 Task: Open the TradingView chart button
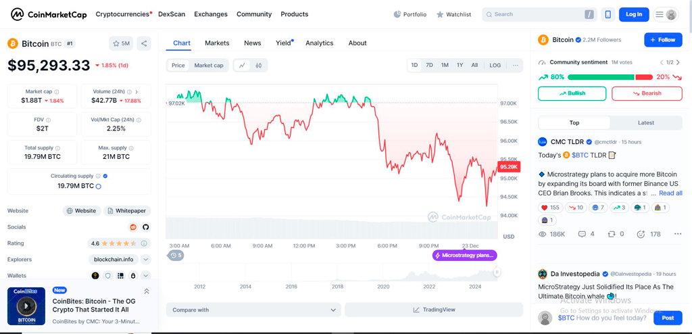(433, 310)
